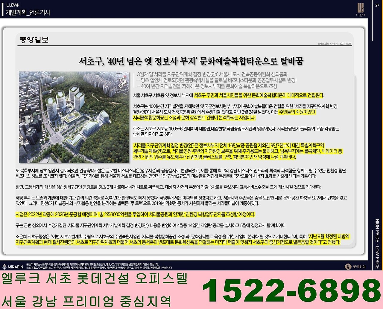This screenshot has width=383, height=309.
Task: Click the paragraph starting '주소는 서초구 서초동 1005-6'
Action: point(236,131)
